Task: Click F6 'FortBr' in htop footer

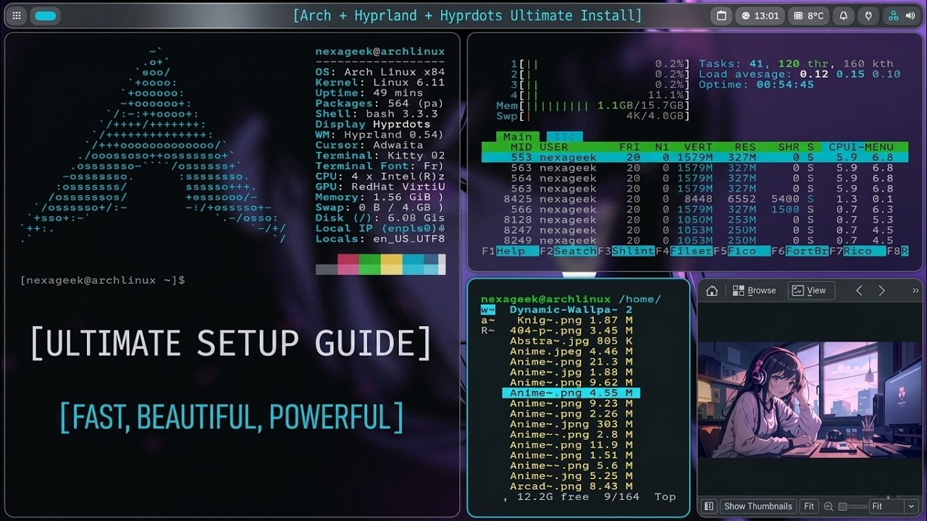Action: point(800,251)
